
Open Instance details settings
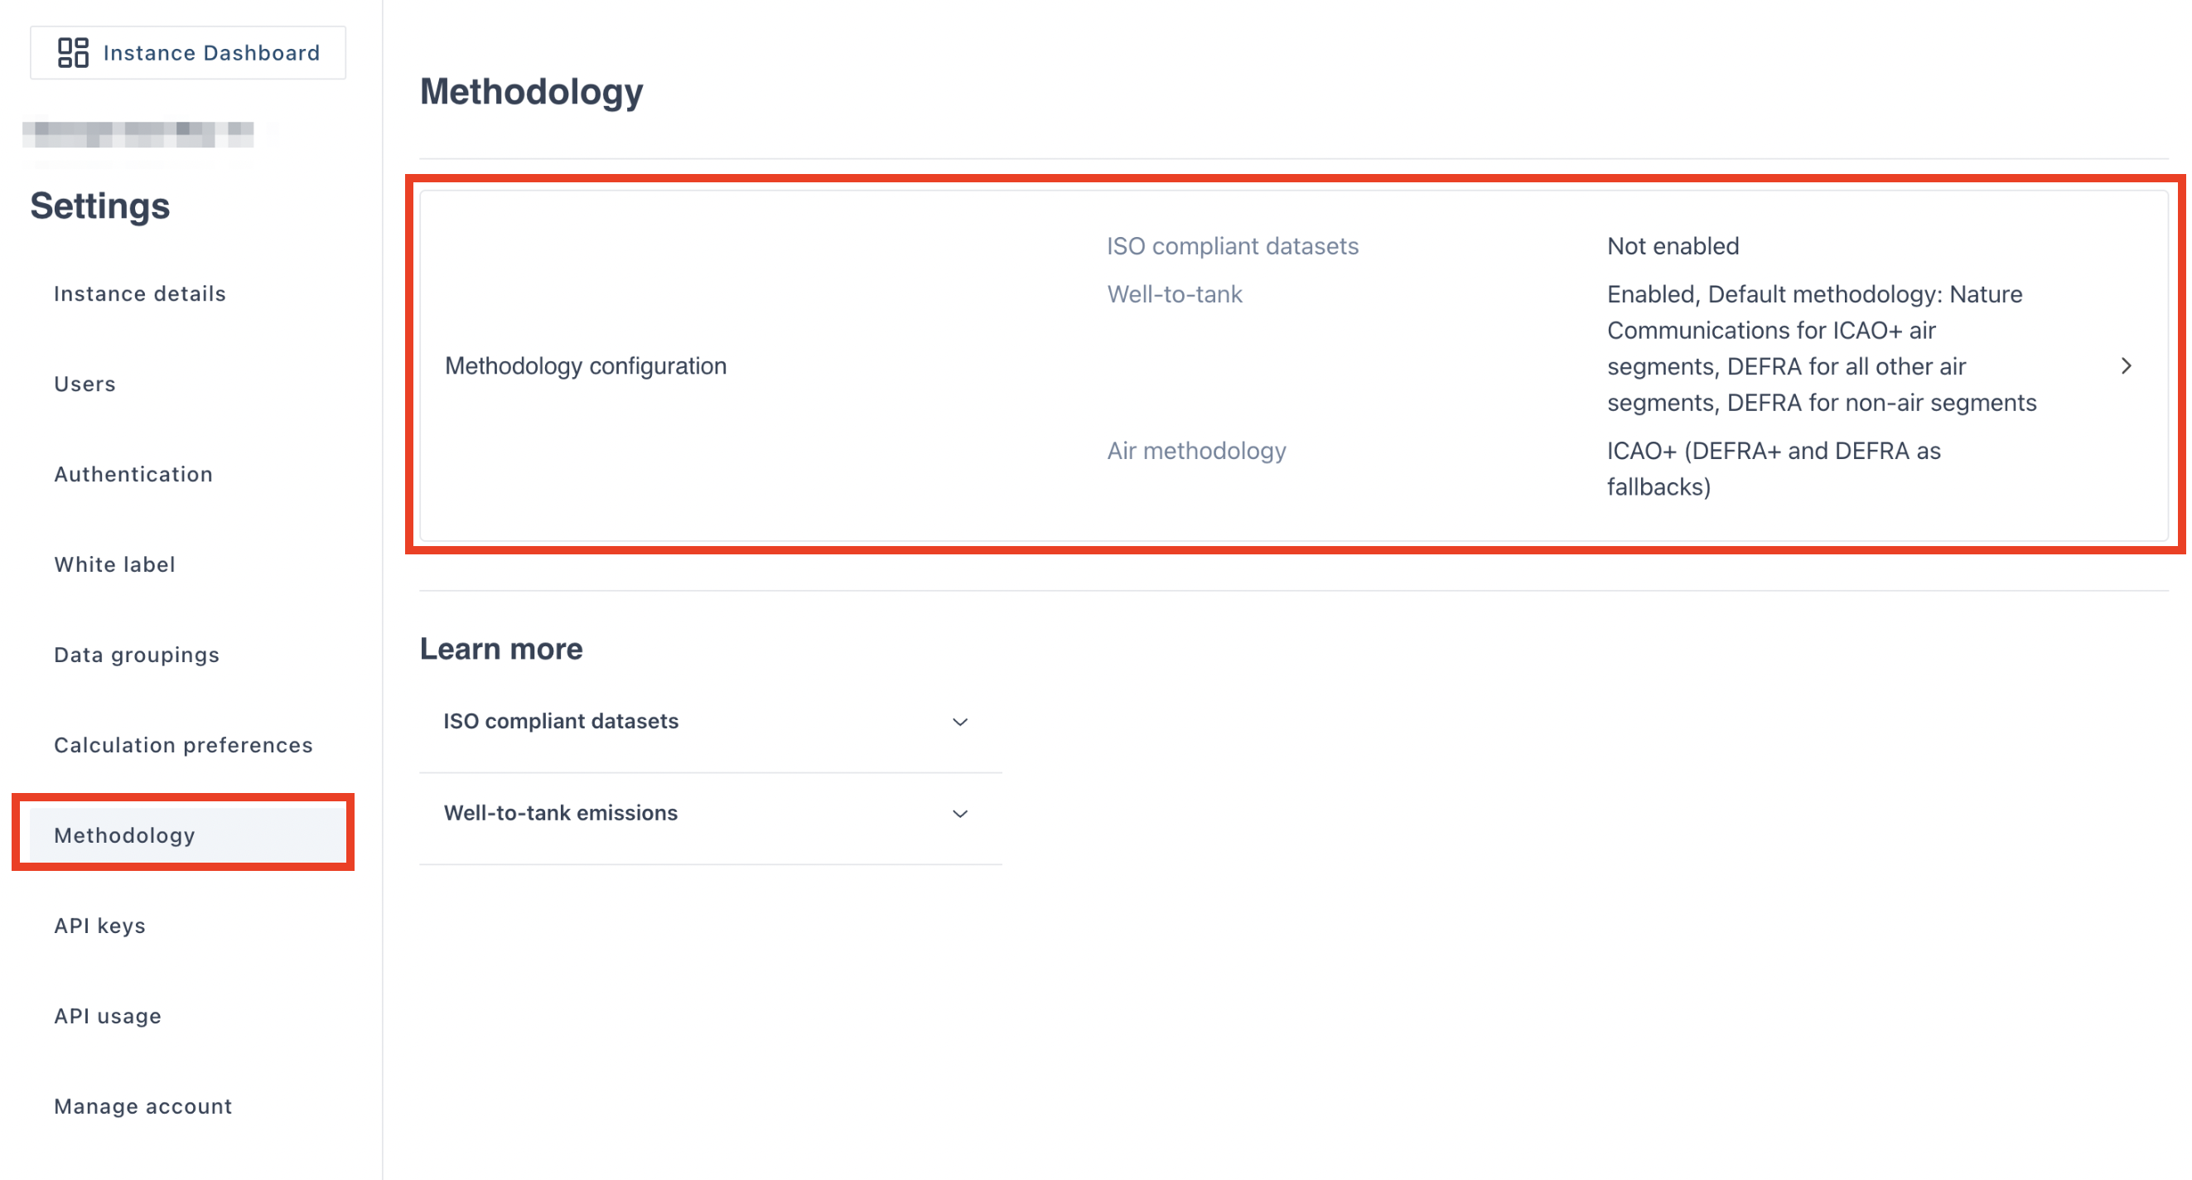point(139,293)
